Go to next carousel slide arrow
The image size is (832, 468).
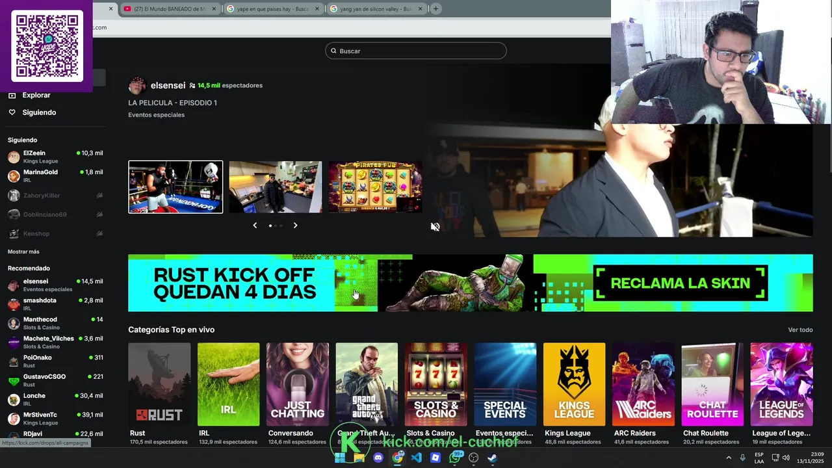click(295, 226)
